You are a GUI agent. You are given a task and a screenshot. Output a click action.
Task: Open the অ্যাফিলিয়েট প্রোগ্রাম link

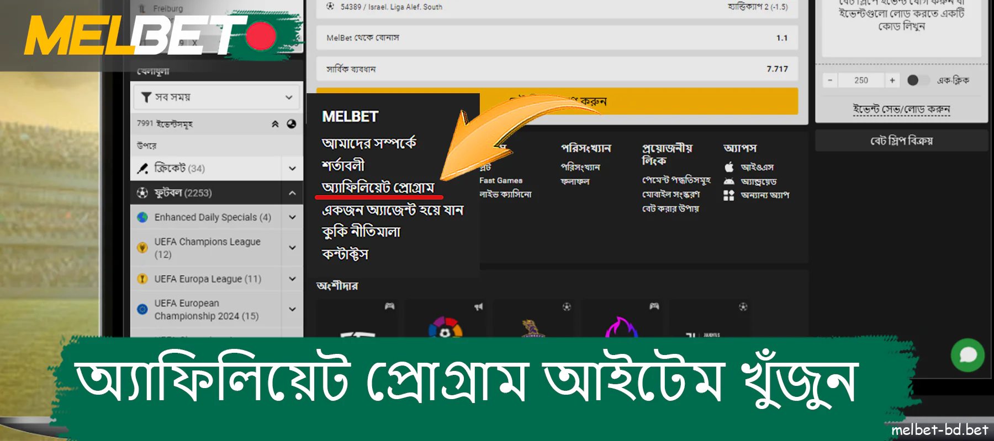[x=378, y=187]
